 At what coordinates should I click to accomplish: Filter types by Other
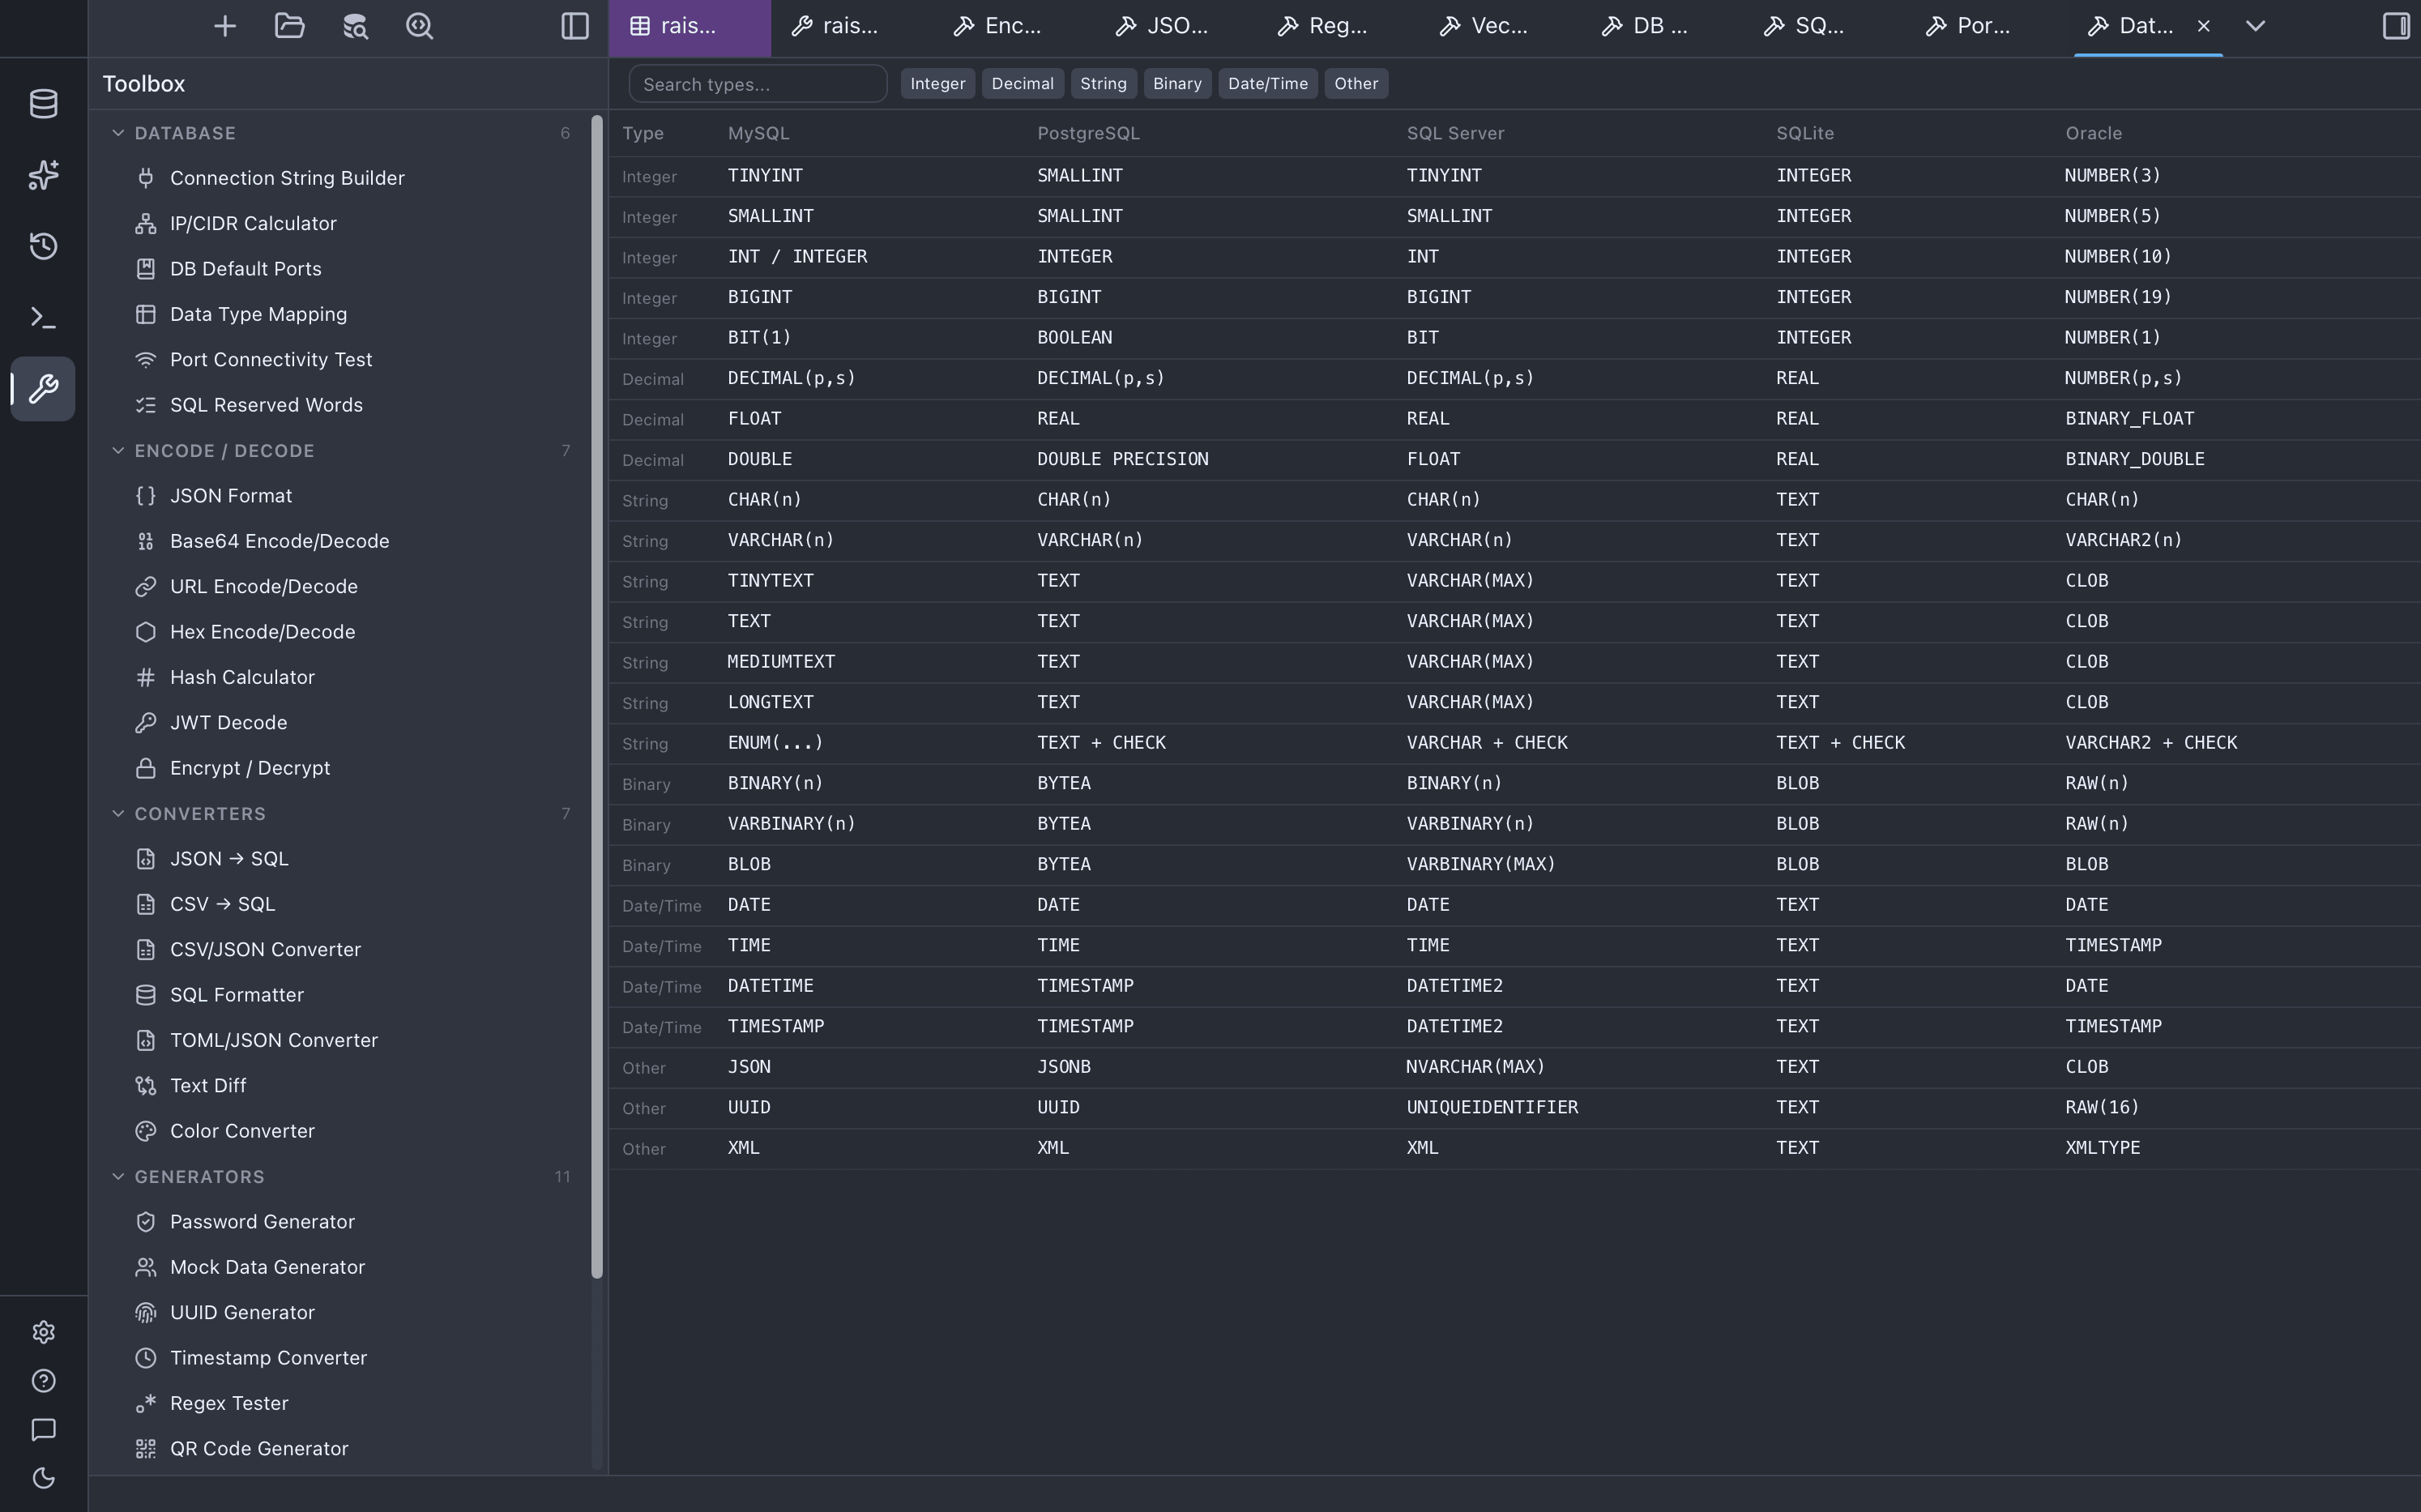click(x=1356, y=84)
